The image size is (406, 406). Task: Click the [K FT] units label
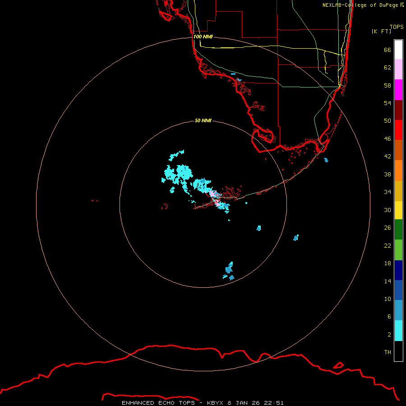pyautogui.click(x=381, y=31)
